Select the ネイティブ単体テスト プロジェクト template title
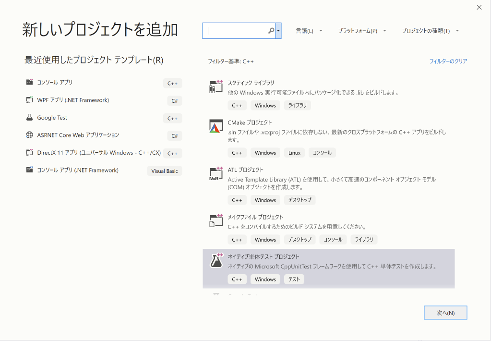The image size is (491, 341). 263,256
